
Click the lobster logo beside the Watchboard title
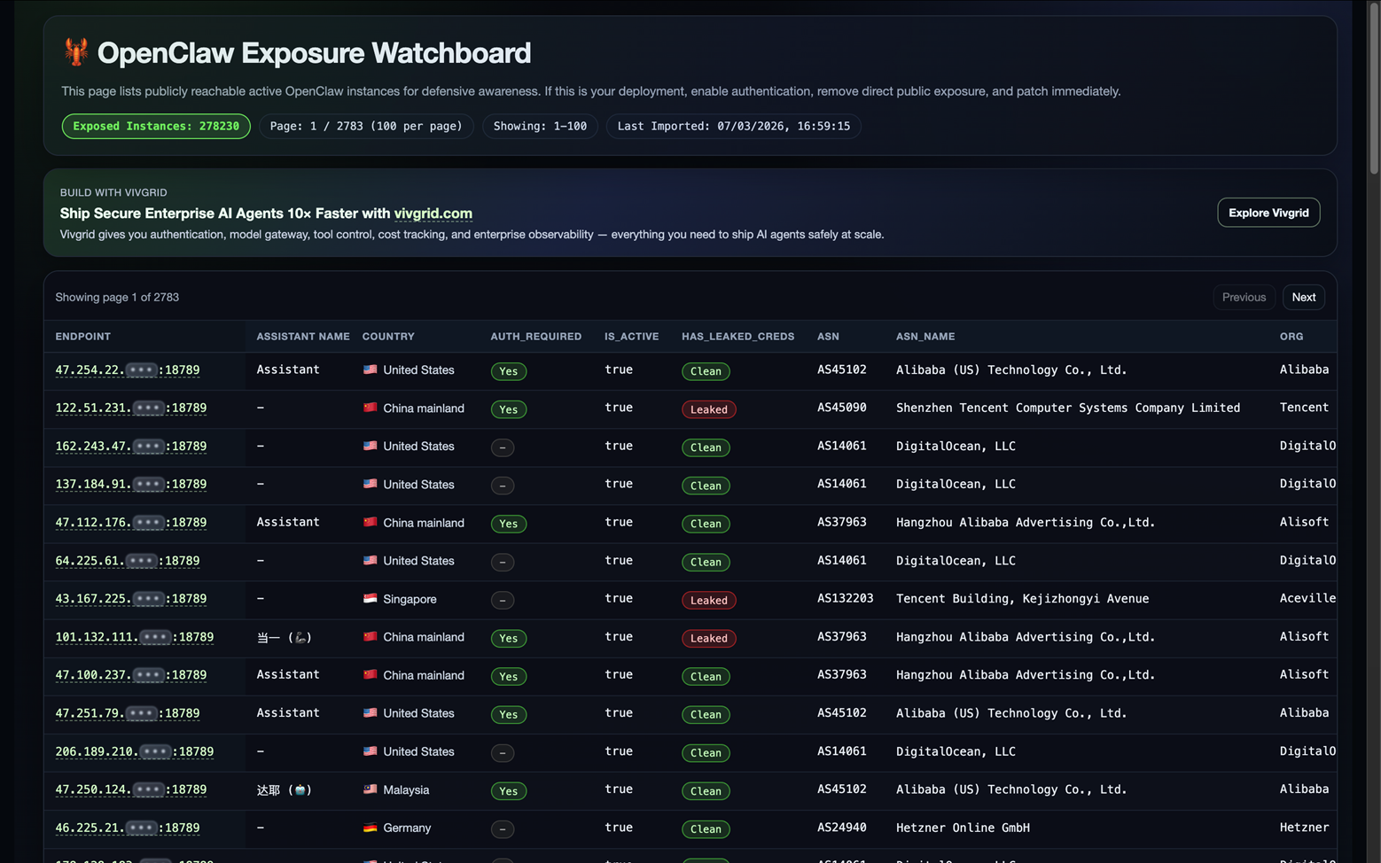(76, 52)
